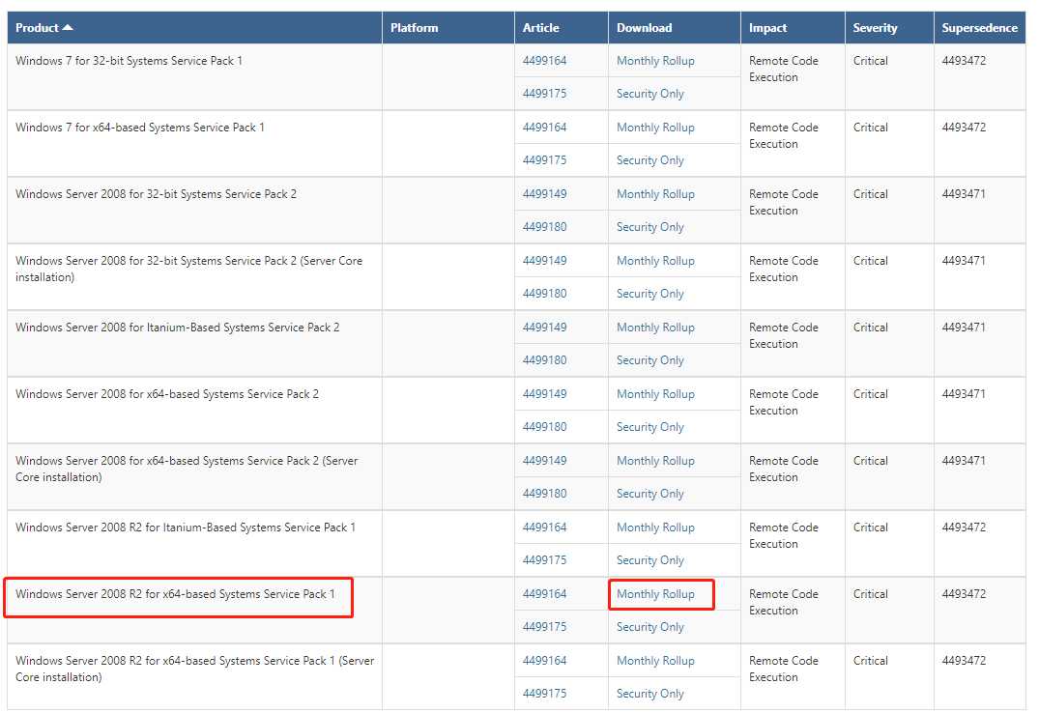The width and height of the screenshot is (1039, 713).
Task: Select product text Windows 7 for x64-based Systems SP1
Action: pyautogui.click(x=140, y=128)
